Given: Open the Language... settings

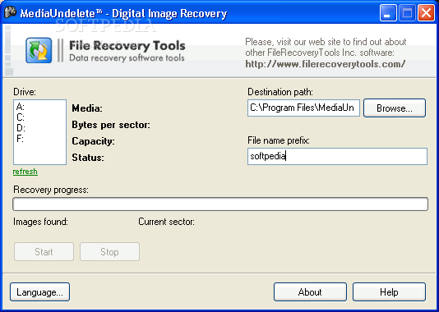Looking at the screenshot, I should (x=39, y=292).
